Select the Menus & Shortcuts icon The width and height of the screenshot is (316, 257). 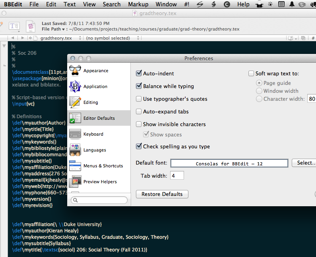point(75,166)
